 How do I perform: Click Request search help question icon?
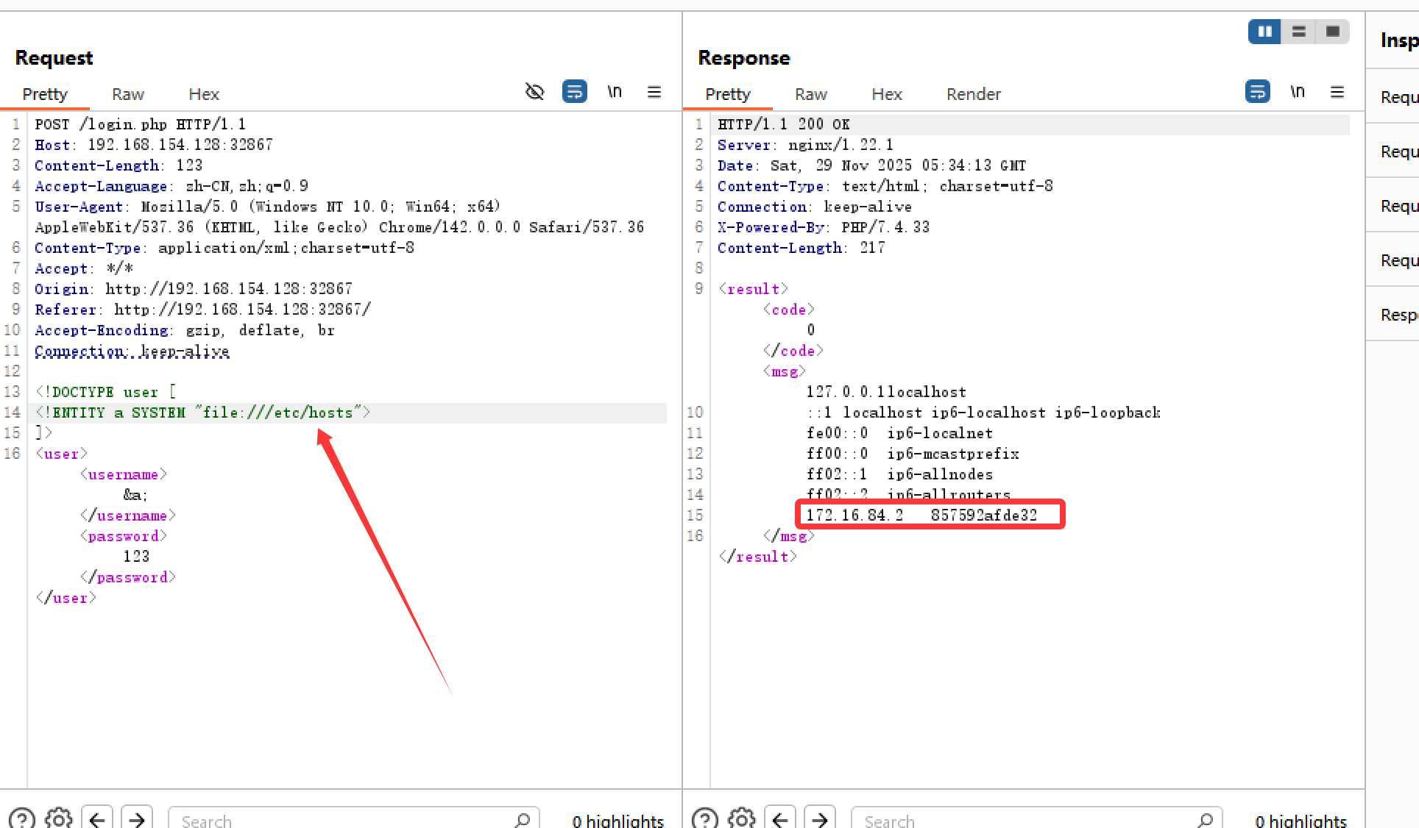click(22, 818)
